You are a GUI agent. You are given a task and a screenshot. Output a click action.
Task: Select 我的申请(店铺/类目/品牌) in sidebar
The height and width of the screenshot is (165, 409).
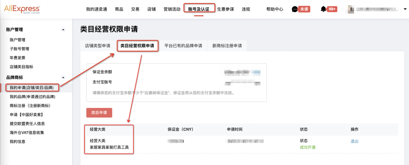[x=31, y=88]
